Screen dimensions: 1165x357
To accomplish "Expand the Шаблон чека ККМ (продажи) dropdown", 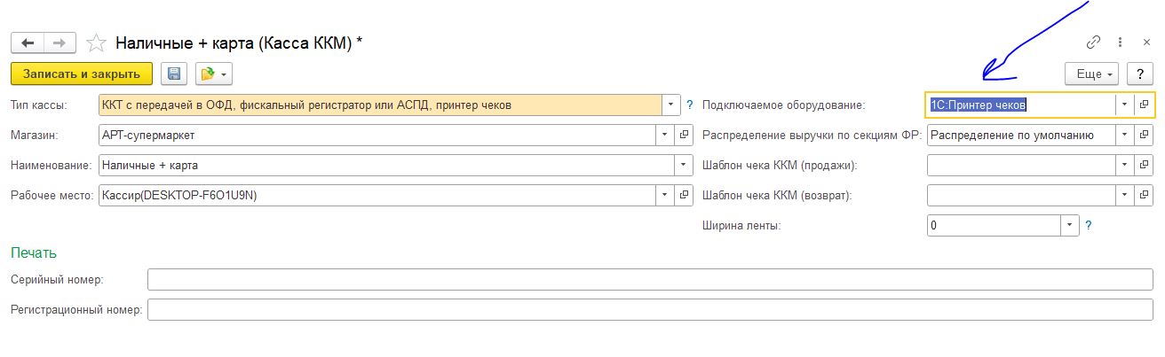I will coord(1126,166).
